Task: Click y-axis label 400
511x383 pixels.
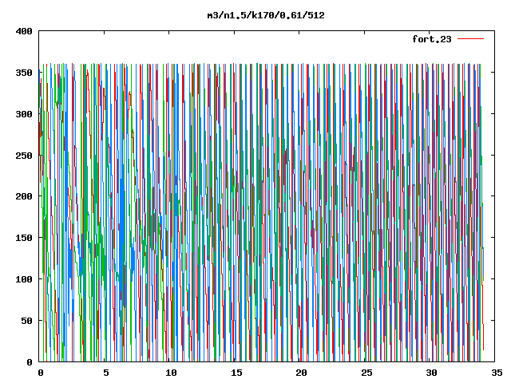Action: click(x=24, y=31)
